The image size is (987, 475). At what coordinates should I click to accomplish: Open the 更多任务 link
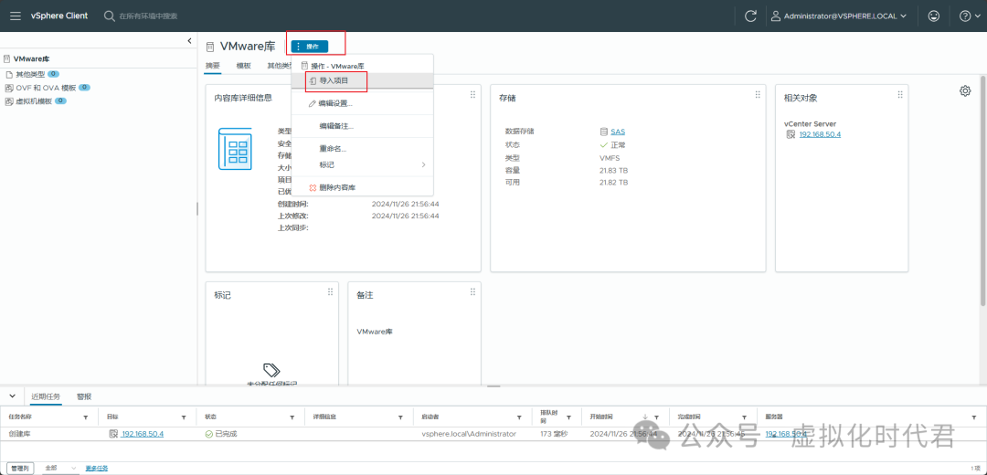click(x=96, y=468)
